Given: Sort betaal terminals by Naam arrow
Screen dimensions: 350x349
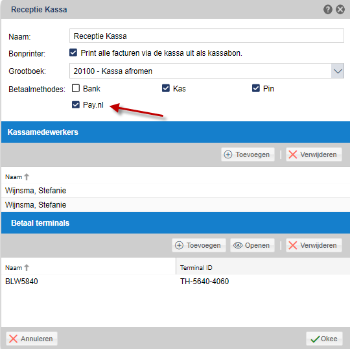Looking at the screenshot, I should pos(27,267).
